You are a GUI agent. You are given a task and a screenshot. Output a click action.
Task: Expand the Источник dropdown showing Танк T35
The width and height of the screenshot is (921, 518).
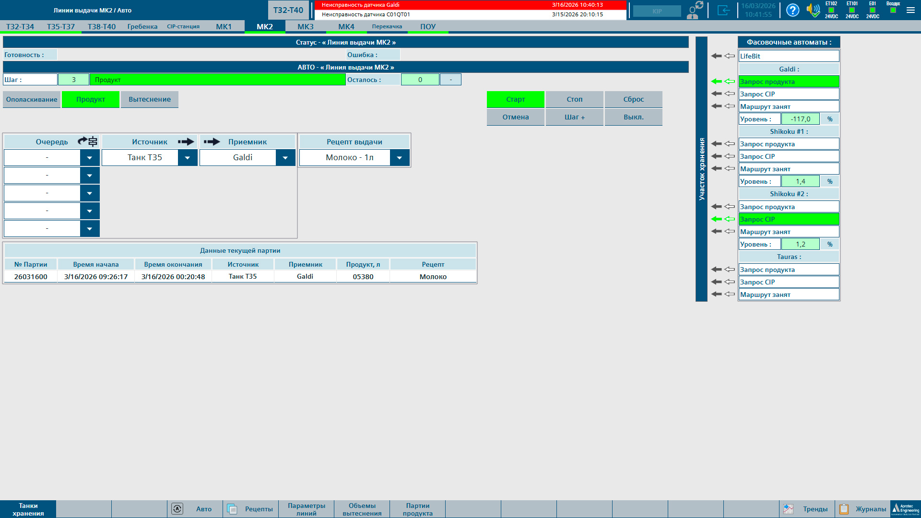[x=188, y=157]
